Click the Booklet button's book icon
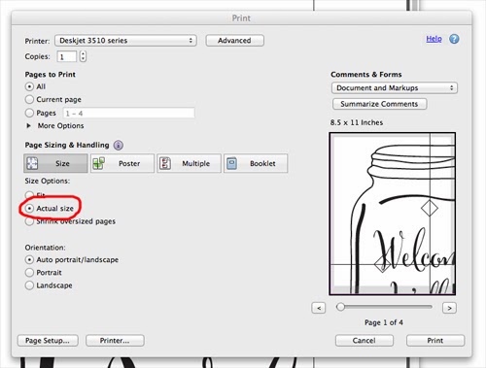 tap(231, 163)
